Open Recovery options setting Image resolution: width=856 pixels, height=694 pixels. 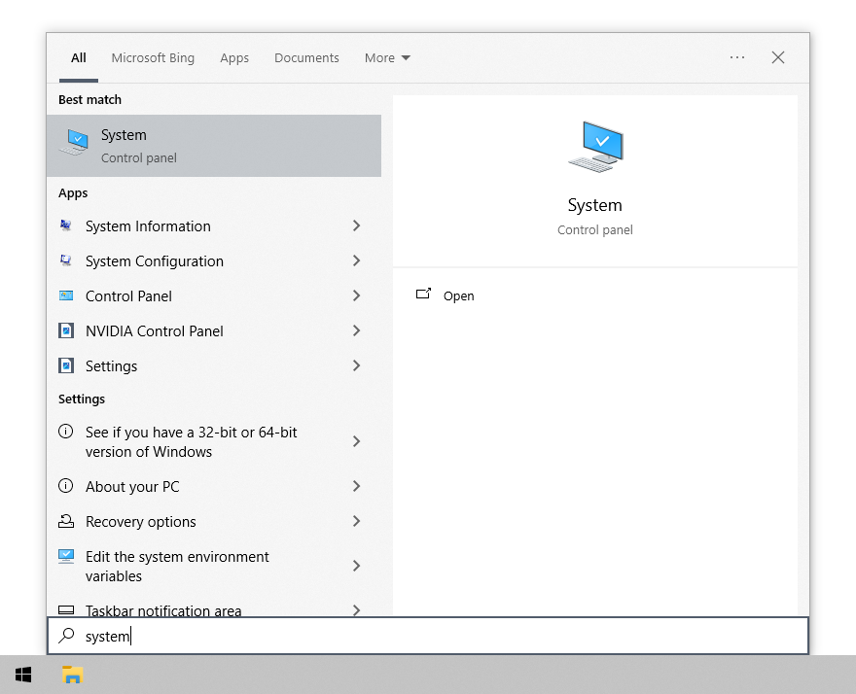(x=141, y=522)
